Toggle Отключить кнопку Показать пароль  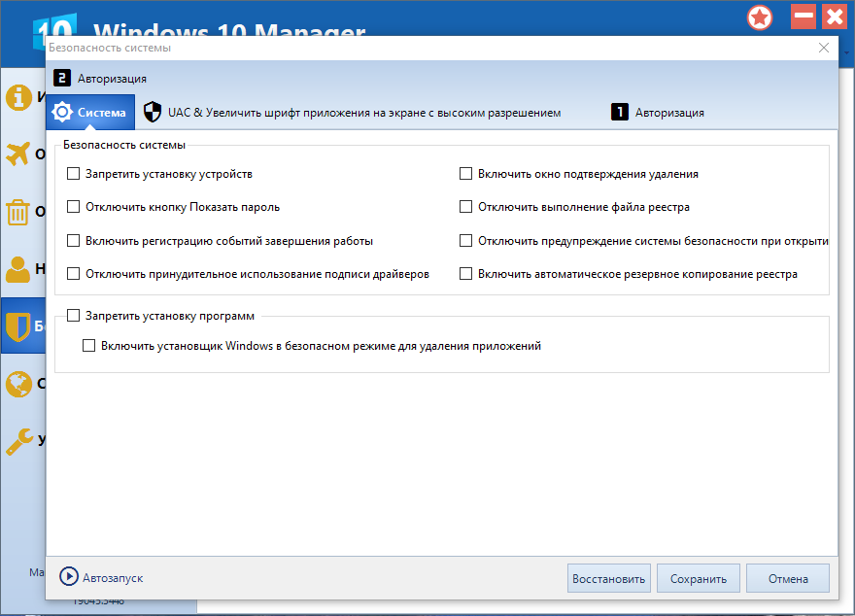[x=73, y=207]
